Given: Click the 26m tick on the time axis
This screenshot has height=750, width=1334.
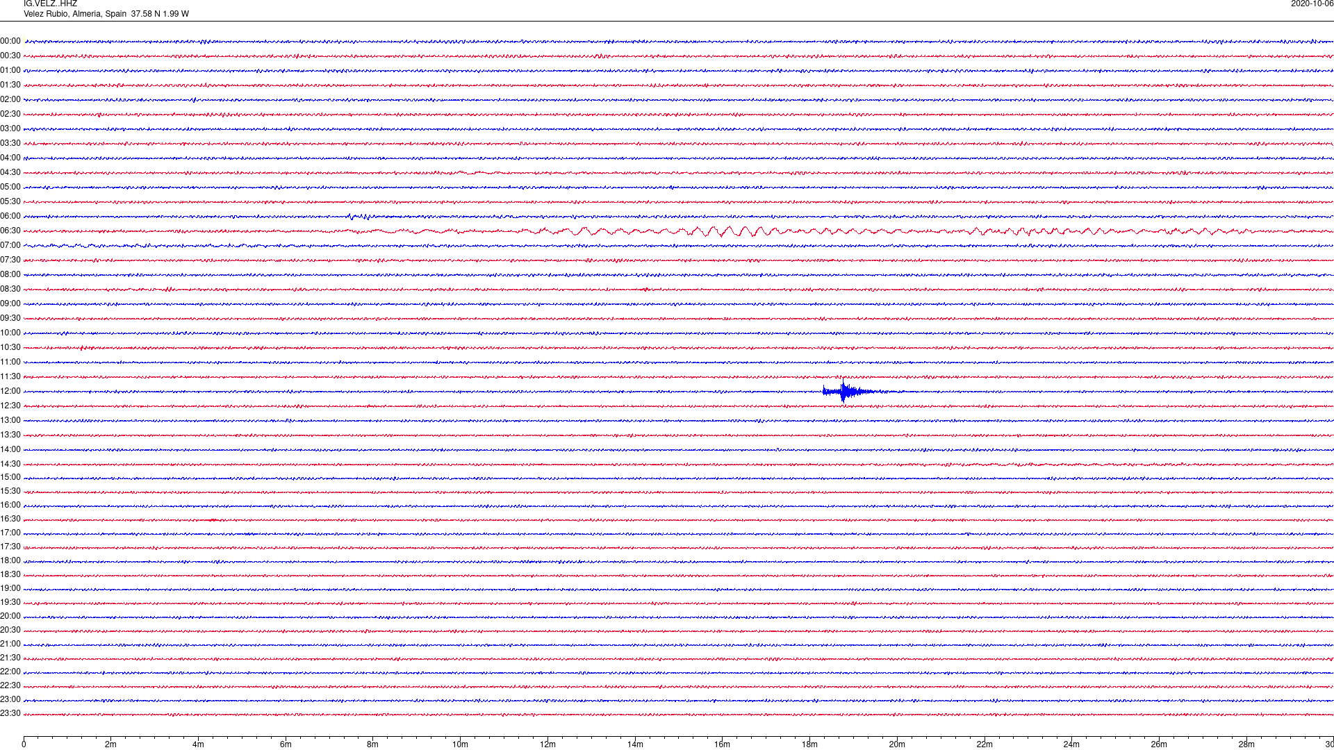Looking at the screenshot, I should point(1159,744).
